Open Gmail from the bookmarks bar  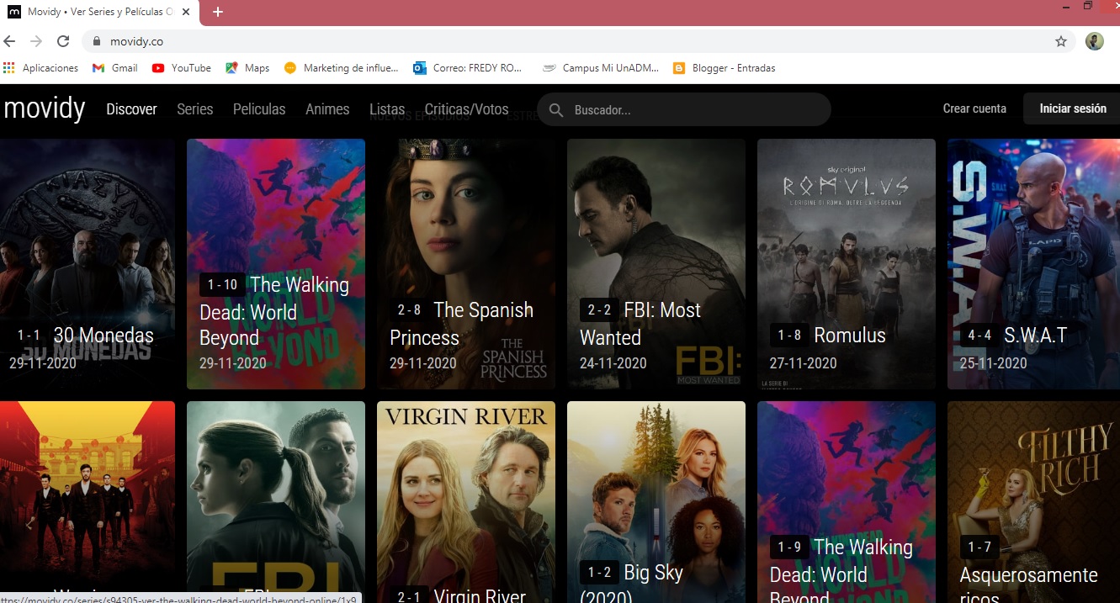click(x=114, y=68)
